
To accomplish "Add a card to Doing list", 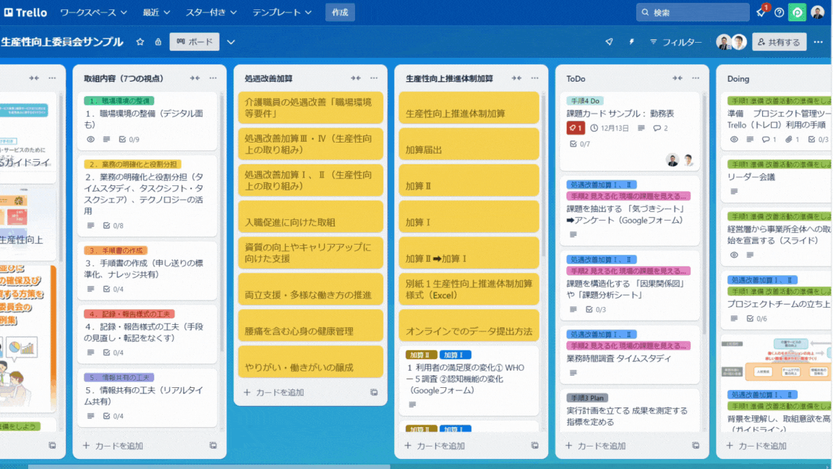I will click(x=756, y=446).
